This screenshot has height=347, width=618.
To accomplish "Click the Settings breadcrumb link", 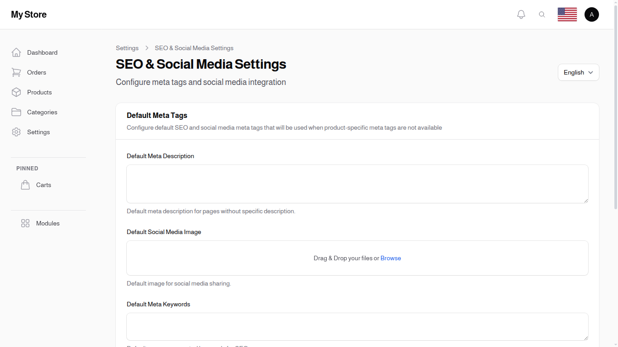I will click(x=127, y=48).
